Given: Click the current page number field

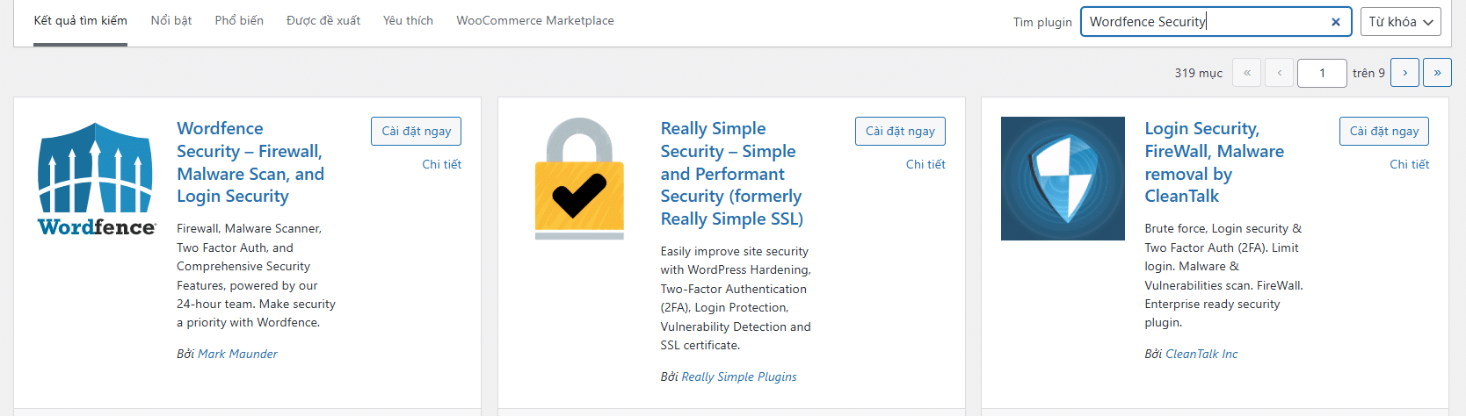Looking at the screenshot, I should pos(1322,73).
